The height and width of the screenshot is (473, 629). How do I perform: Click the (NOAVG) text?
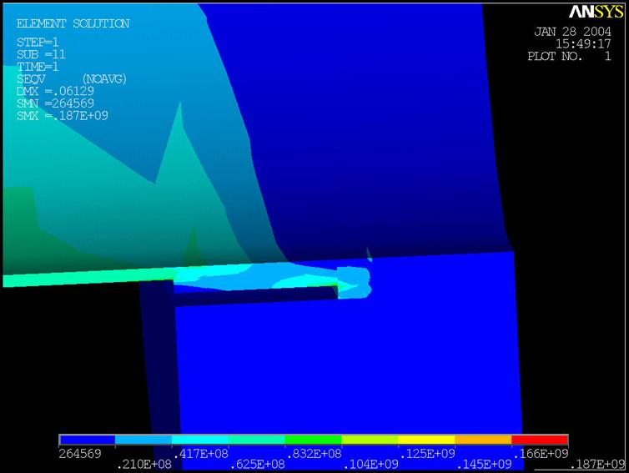coord(104,79)
